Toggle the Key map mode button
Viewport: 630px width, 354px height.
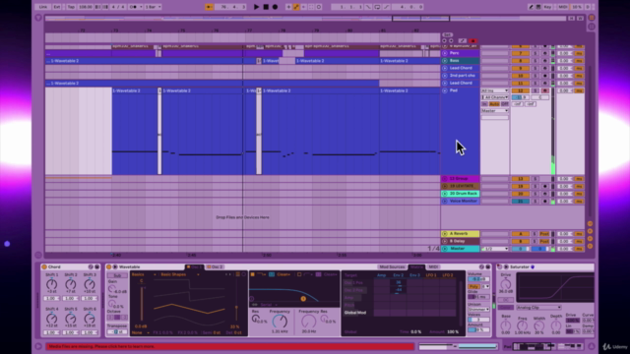[547, 7]
